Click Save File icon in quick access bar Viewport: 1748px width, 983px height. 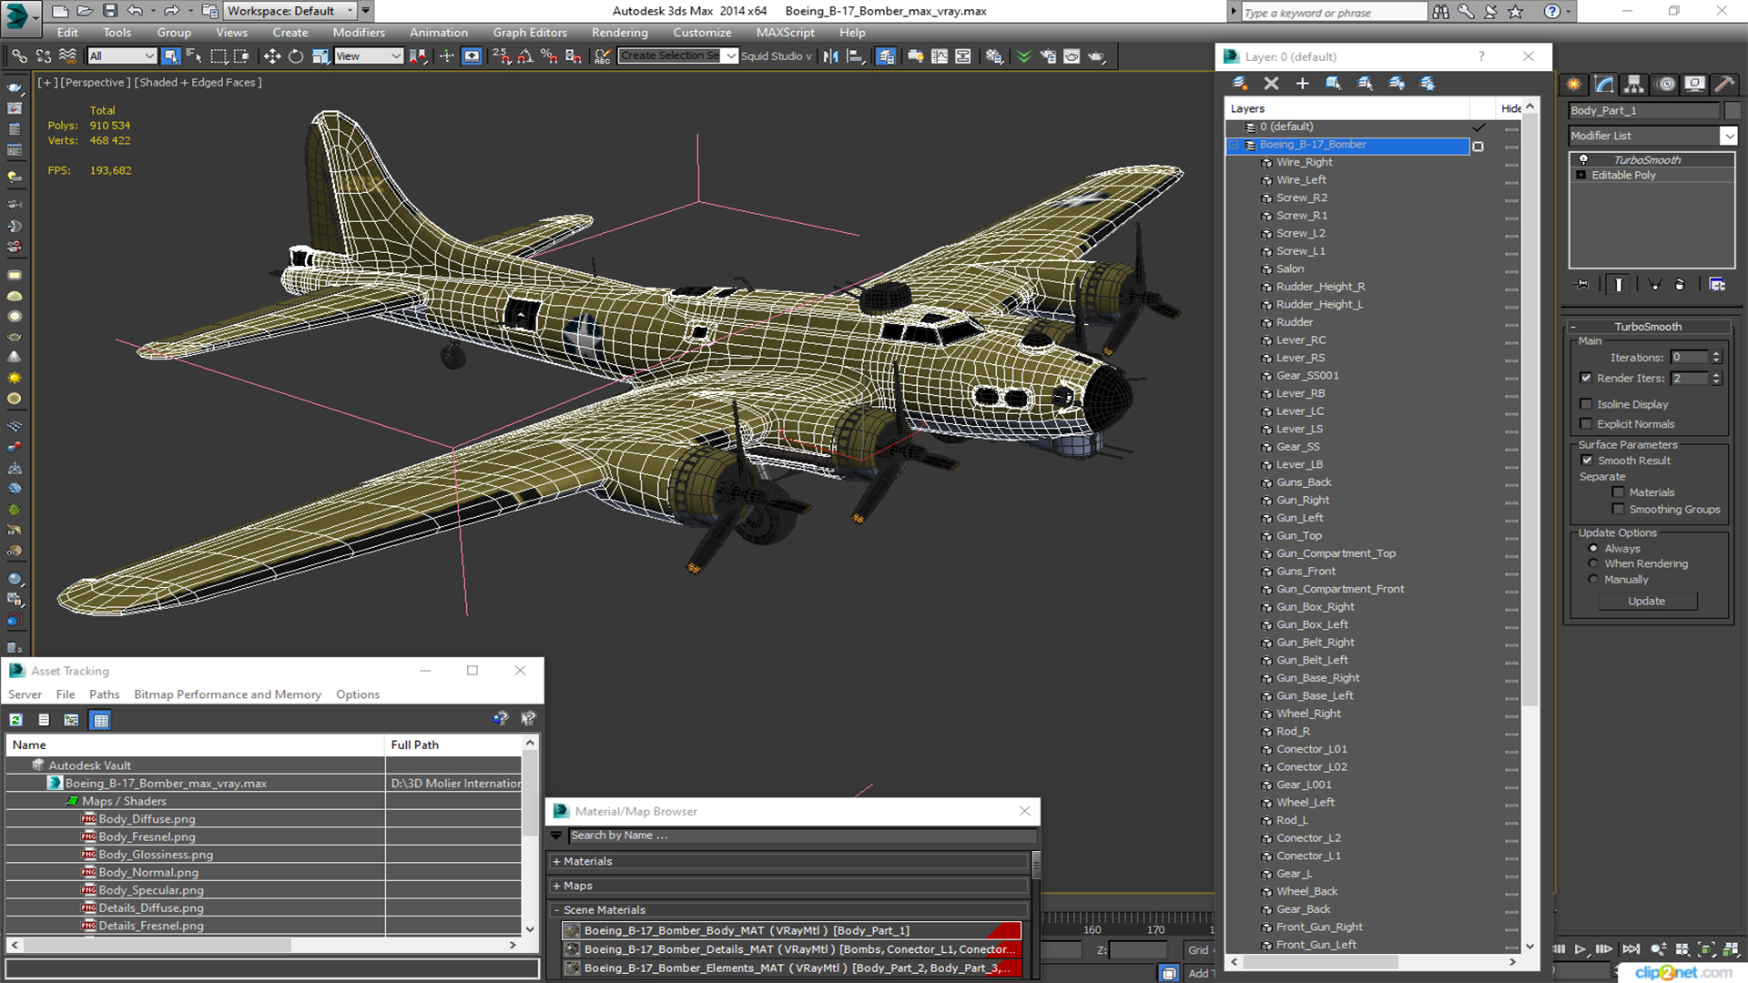tap(110, 11)
